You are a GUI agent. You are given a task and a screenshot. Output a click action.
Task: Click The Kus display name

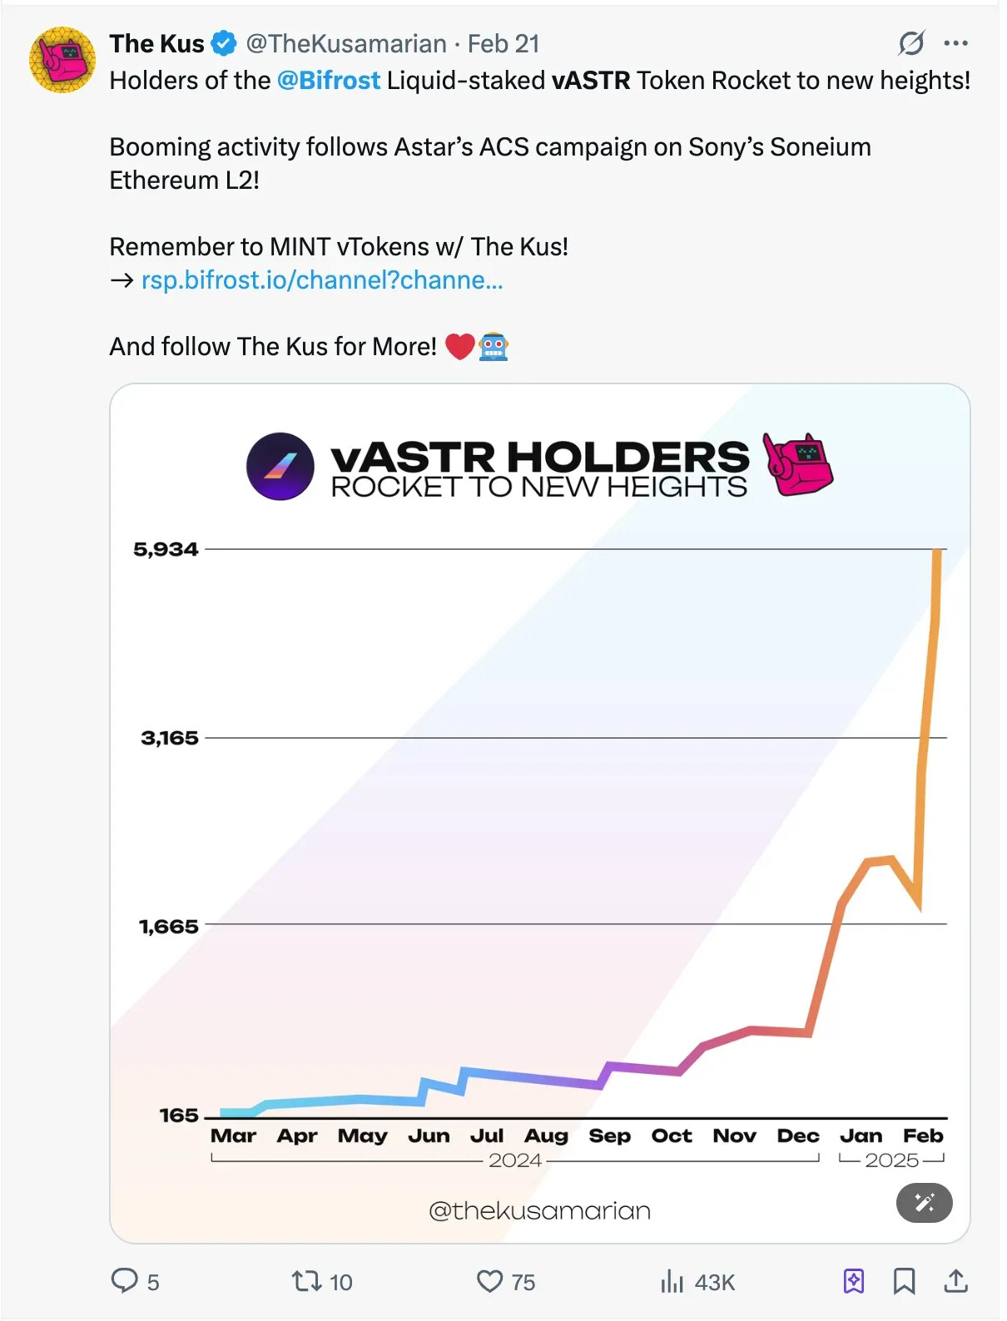[x=156, y=43]
